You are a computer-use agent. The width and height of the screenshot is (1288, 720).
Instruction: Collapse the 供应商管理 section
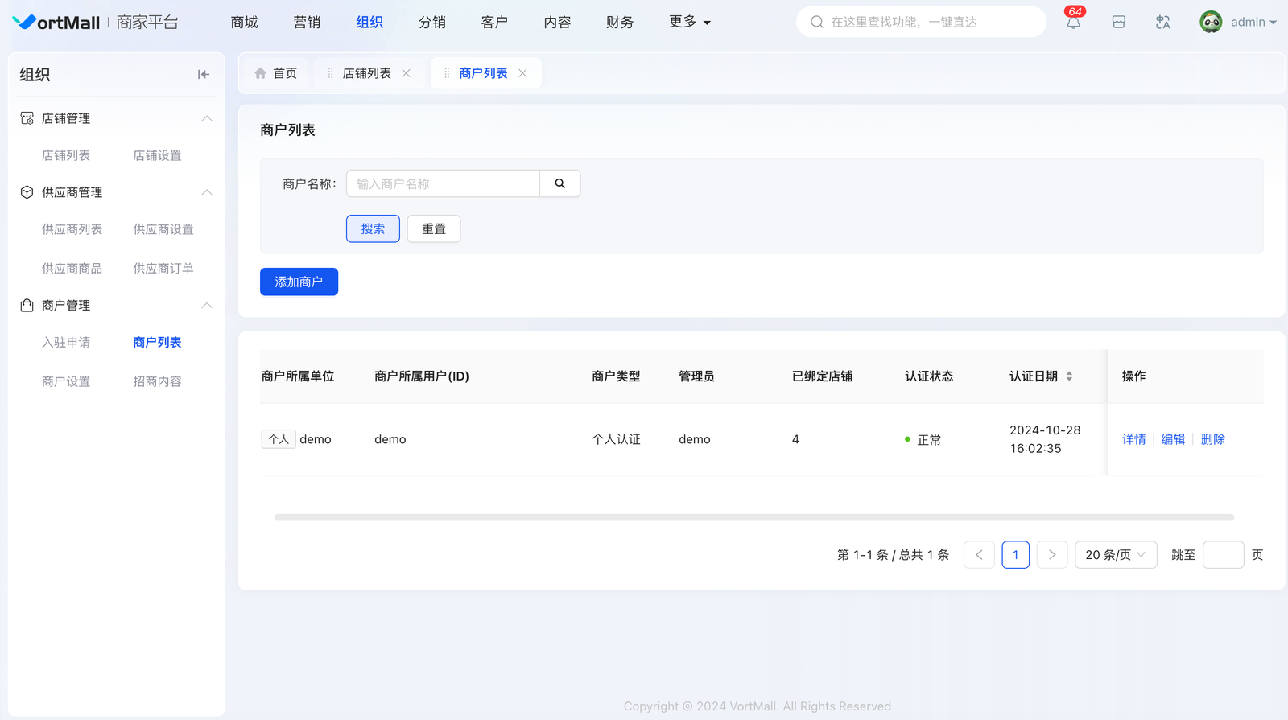pyautogui.click(x=207, y=192)
